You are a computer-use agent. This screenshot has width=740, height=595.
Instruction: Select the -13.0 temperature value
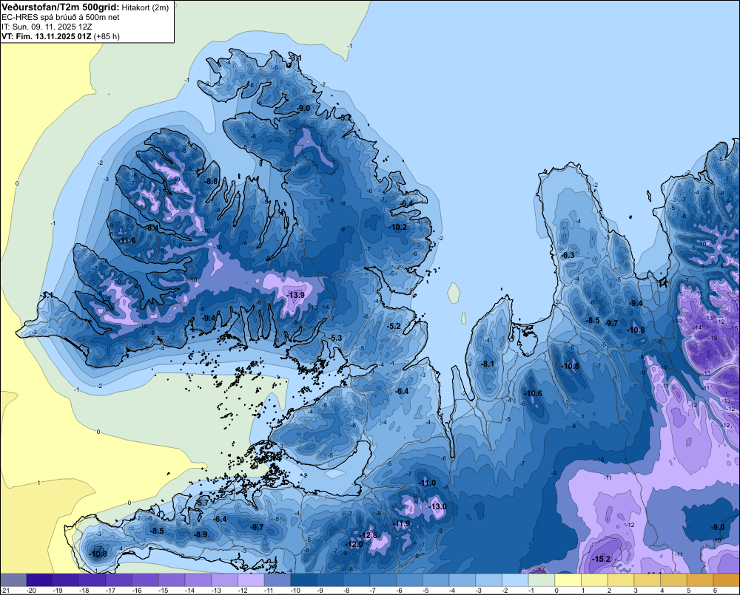437,506
